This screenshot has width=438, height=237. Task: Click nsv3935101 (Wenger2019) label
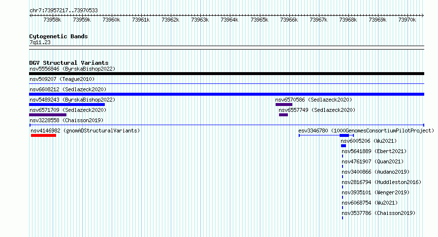point(375,192)
